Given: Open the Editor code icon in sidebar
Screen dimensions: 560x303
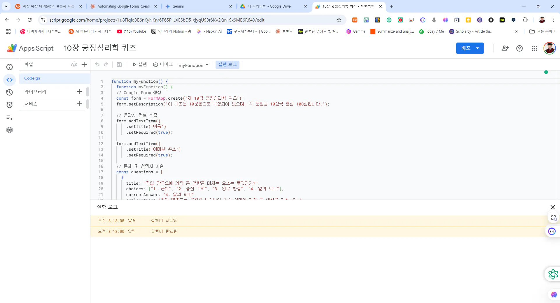Looking at the screenshot, I should pyautogui.click(x=10, y=80).
